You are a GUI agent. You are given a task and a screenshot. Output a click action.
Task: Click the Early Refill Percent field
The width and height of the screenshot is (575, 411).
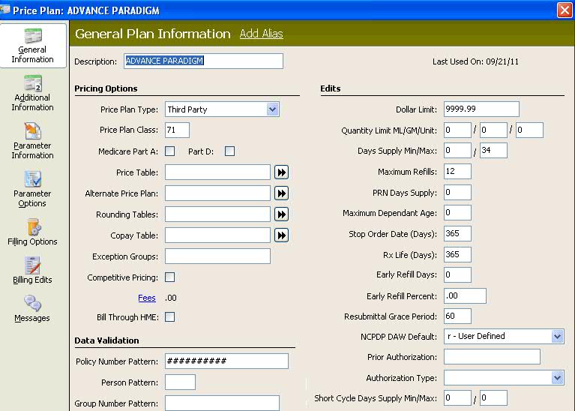pos(465,295)
